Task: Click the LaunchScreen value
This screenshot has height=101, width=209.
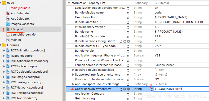Action: [164, 65]
